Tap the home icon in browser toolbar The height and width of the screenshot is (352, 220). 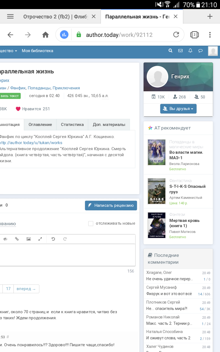[45, 35]
